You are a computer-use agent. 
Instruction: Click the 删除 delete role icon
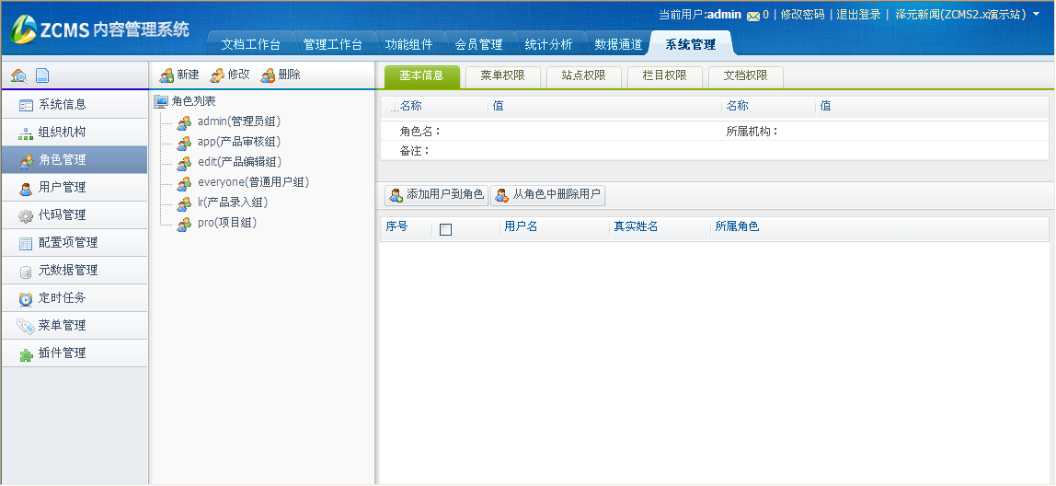[x=269, y=75]
